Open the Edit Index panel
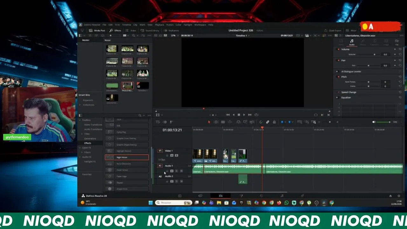Viewport: 407px width, 229px height. coord(131,31)
